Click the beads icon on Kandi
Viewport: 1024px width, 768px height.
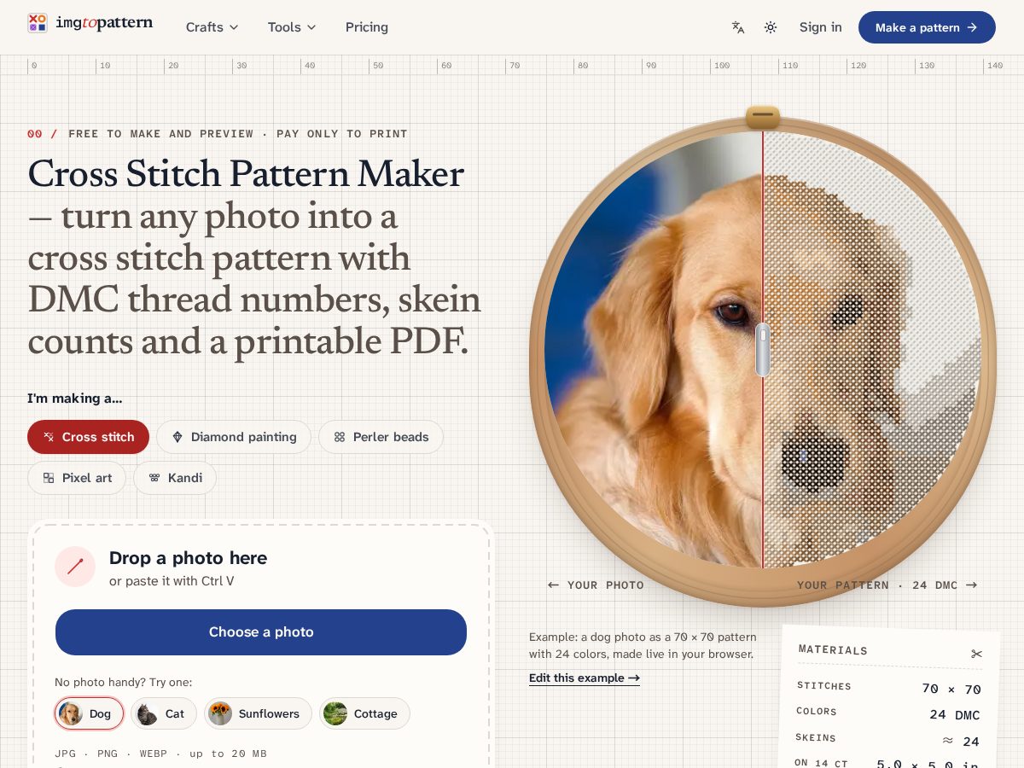[154, 478]
